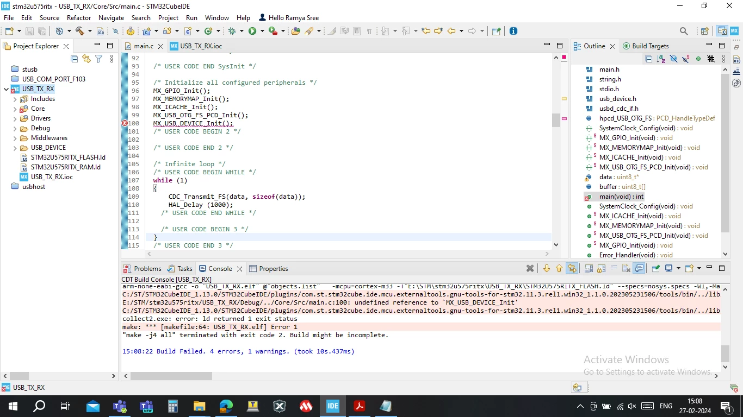Jump to next error with down arrow in Console
This screenshot has width=743, height=417.
pos(547,268)
